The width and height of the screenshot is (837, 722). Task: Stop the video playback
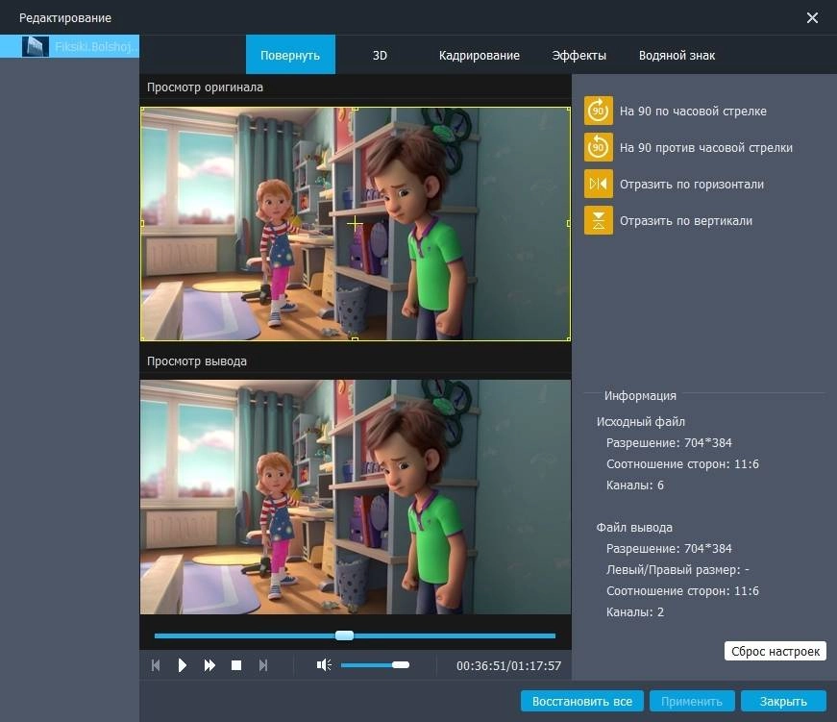236,665
